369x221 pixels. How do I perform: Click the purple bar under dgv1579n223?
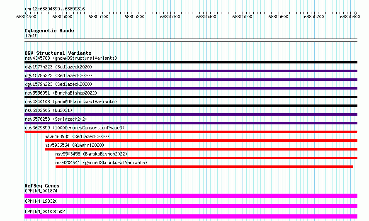tap(191, 88)
